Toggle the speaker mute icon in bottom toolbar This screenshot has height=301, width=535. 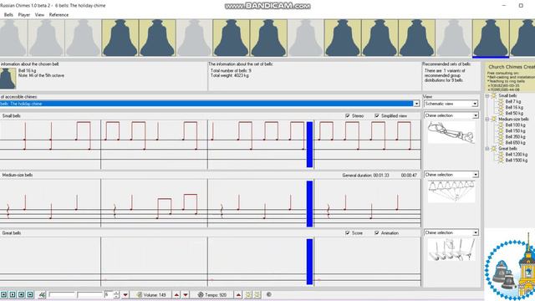point(42,294)
